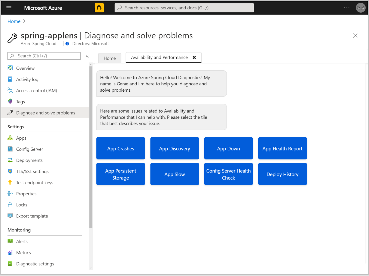The width and height of the screenshot is (369, 276).
Task: Focus the global search resources field
Action: click(x=184, y=8)
